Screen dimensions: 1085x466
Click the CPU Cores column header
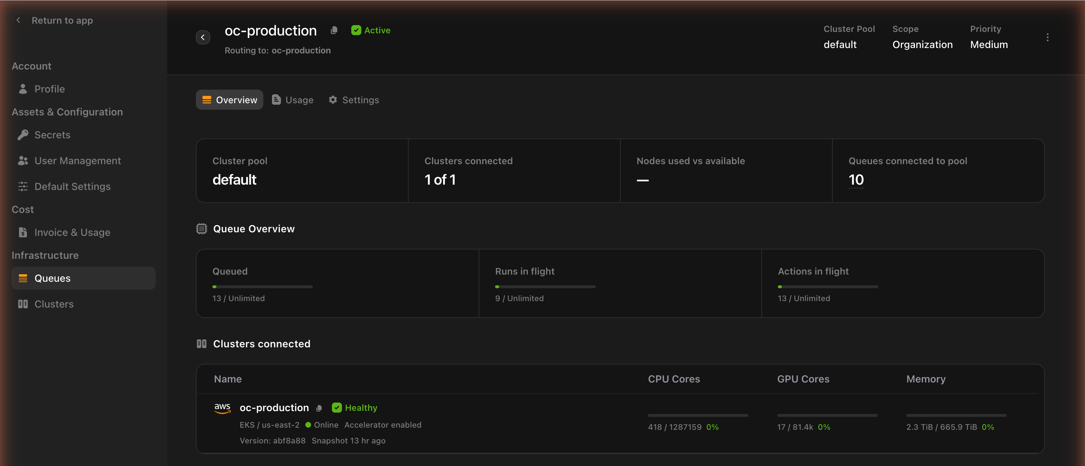click(x=674, y=379)
